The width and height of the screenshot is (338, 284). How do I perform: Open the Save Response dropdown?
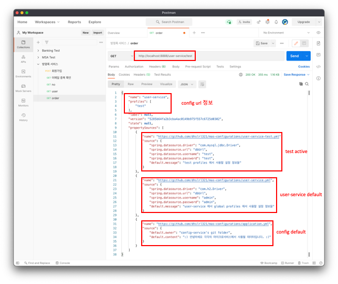[297, 75]
